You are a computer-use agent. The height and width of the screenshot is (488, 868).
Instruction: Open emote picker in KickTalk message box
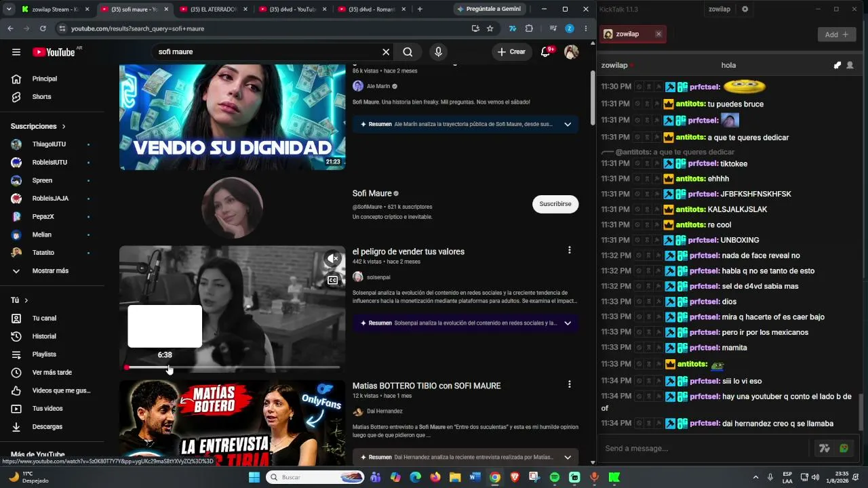pos(844,448)
